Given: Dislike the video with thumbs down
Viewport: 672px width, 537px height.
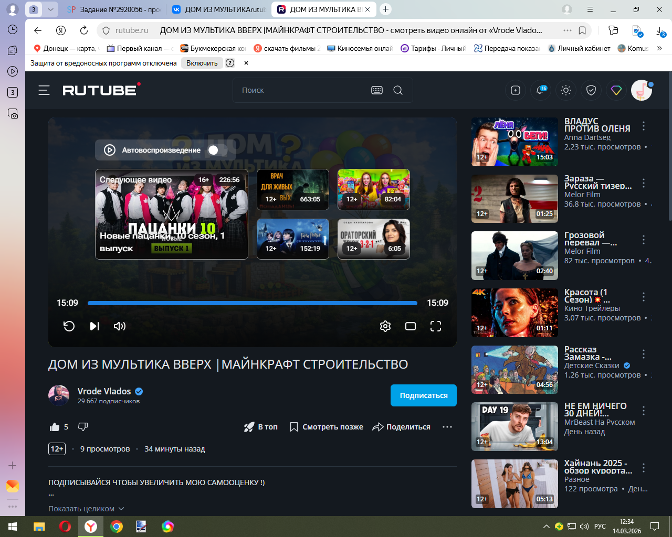Looking at the screenshot, I should click(83, 427).
